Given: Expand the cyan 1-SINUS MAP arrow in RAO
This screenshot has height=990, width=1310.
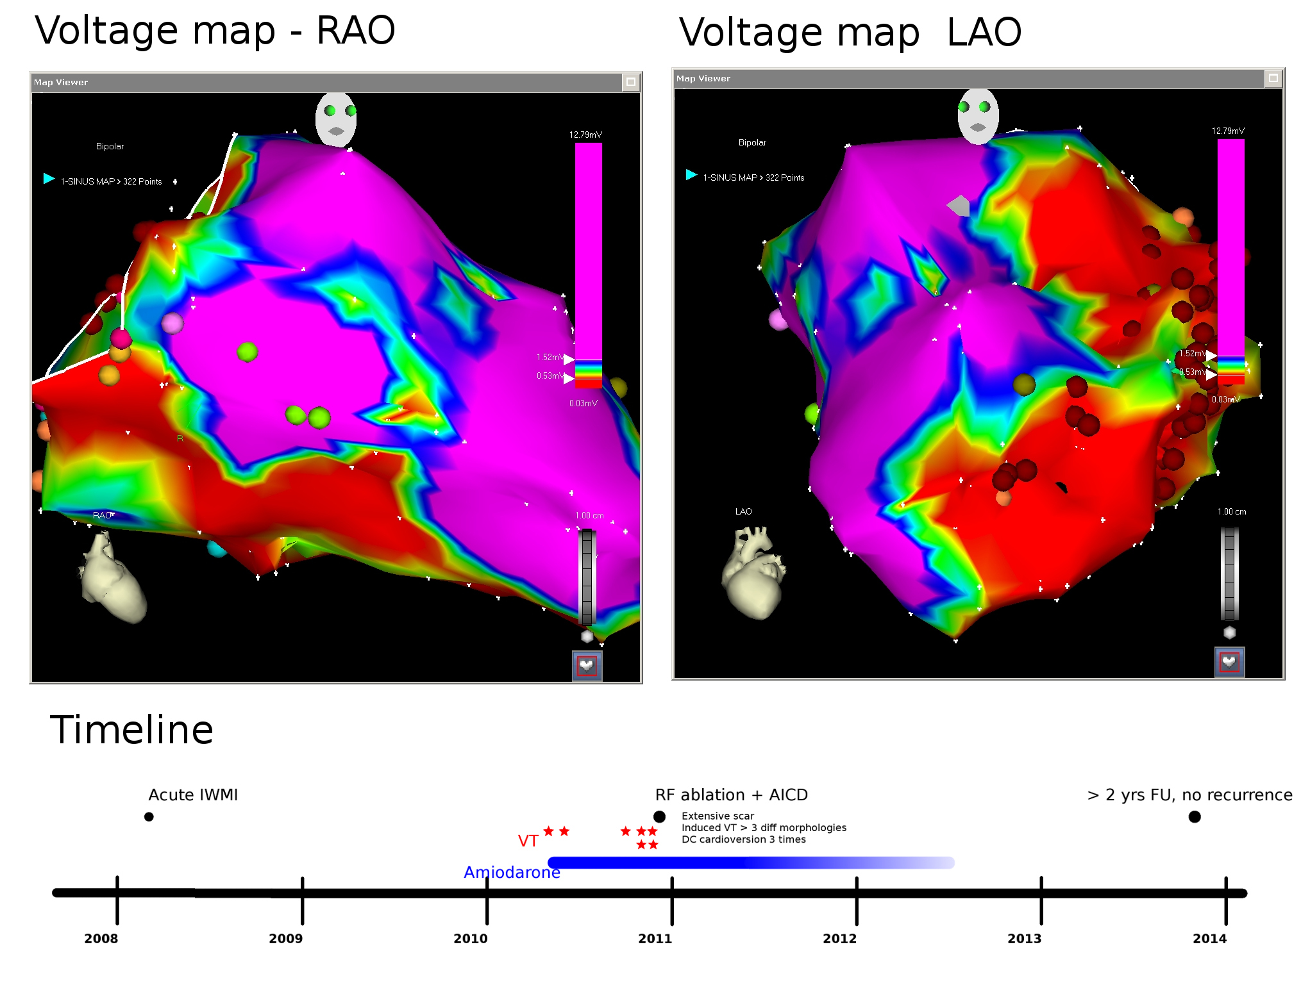Looking at the screenshot, I should tap(49, 179).
